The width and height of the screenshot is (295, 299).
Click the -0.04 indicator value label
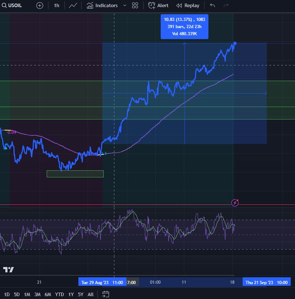pyautogui.click(x=11, y=132)
